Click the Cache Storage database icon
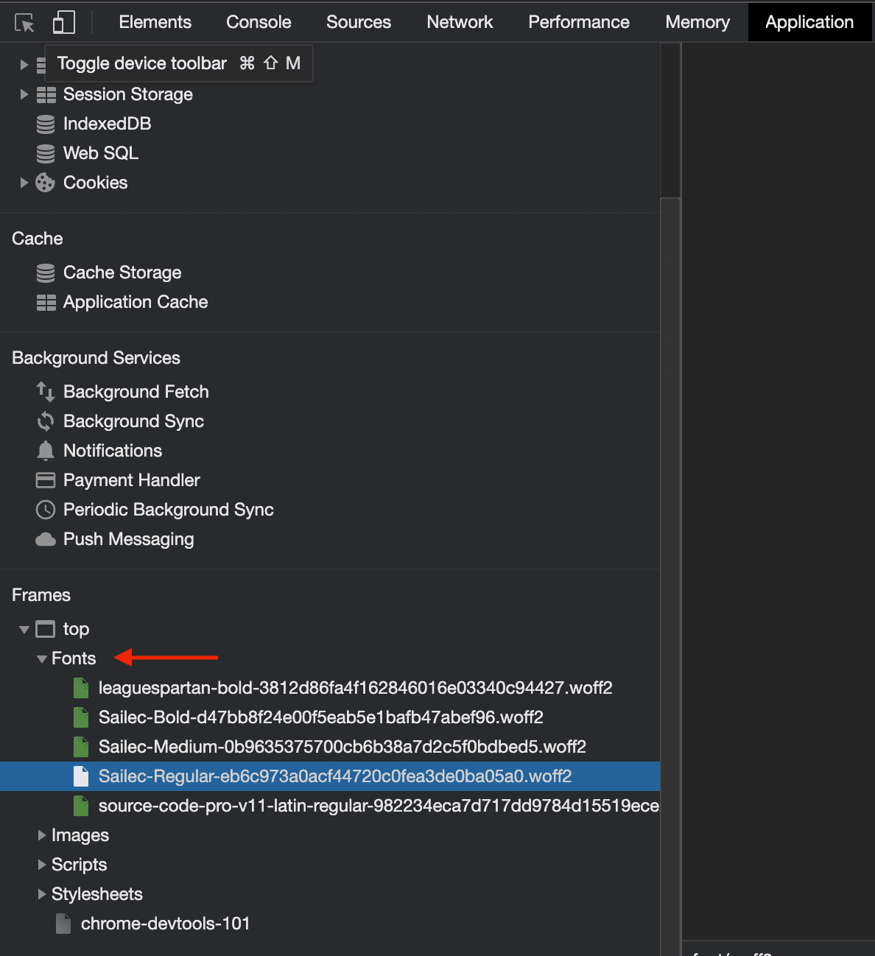Viewport: 875px width, 956px height. point(46,273)
